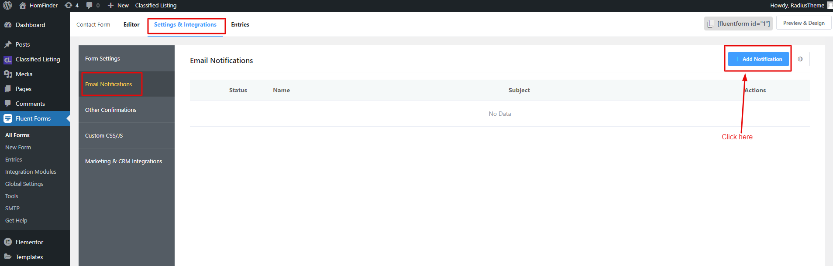Click the Preview & Design button
The image size is (833, 266).
pyautogui.click(x=804, y=23)
